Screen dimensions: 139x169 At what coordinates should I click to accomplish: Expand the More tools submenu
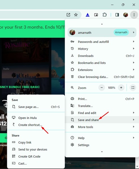point(102,127)
